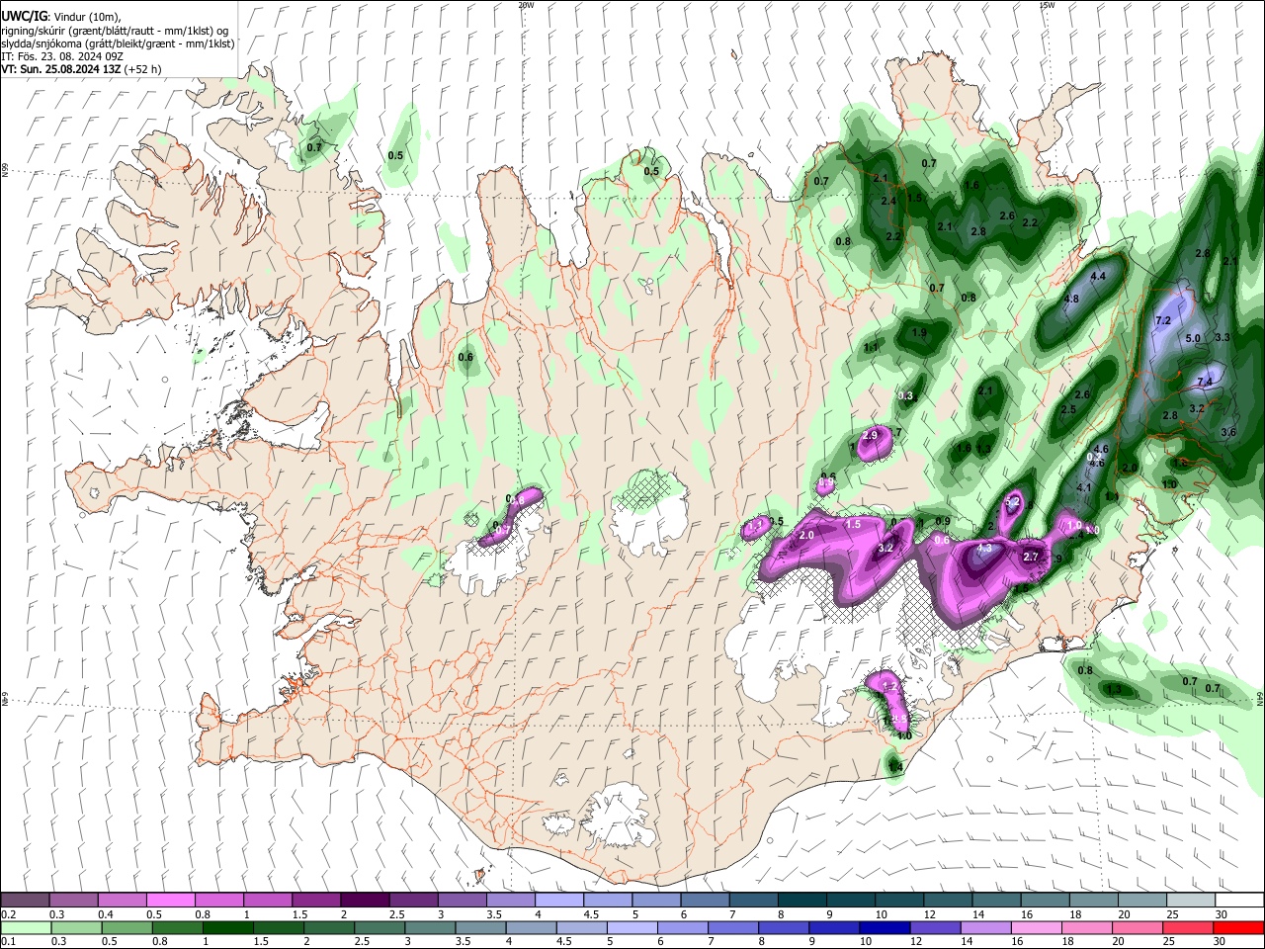Select the 3.3 value label
1265x949 pixels.
pyautogui.click(x=1222, y=337)
